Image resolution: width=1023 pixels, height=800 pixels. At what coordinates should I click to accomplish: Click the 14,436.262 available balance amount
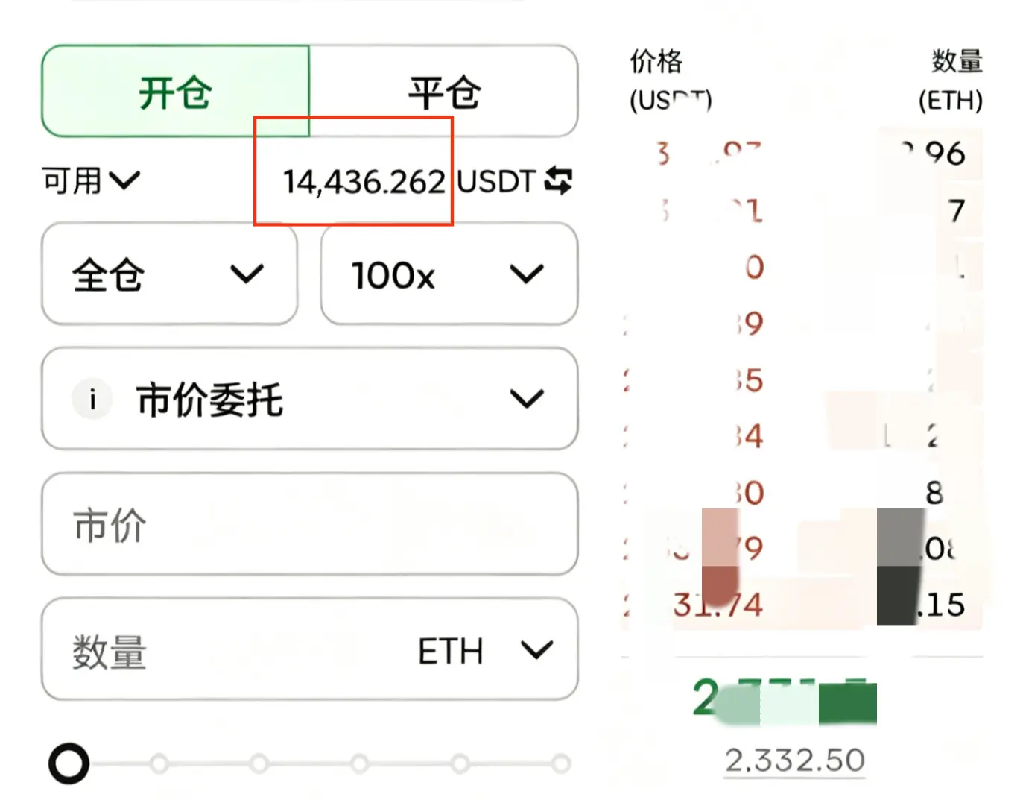click(364, 182)
